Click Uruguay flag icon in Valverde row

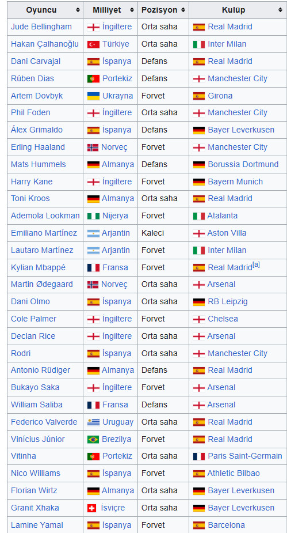tap(93, 422)
